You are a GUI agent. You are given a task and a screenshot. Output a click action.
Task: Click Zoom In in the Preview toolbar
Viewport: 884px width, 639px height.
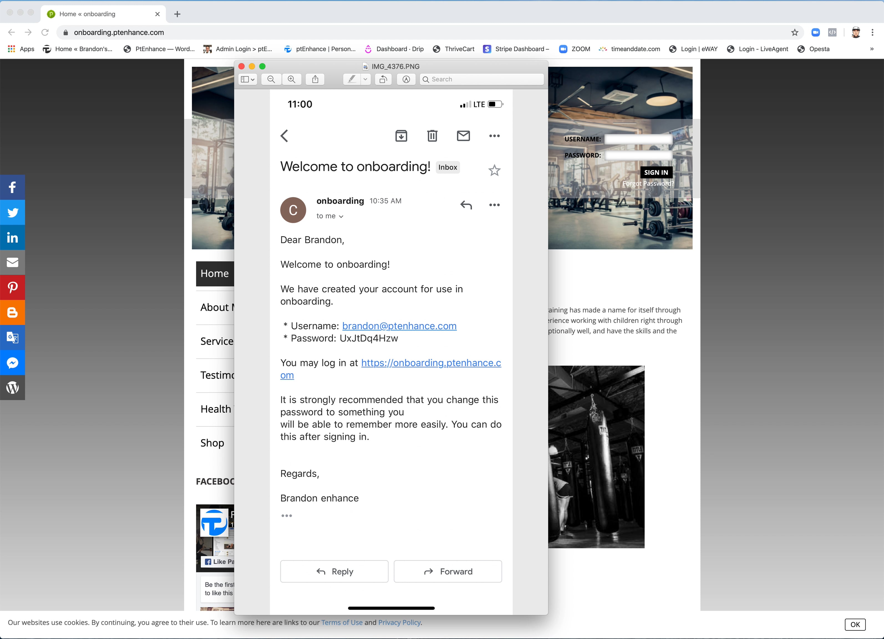(291, 79)
